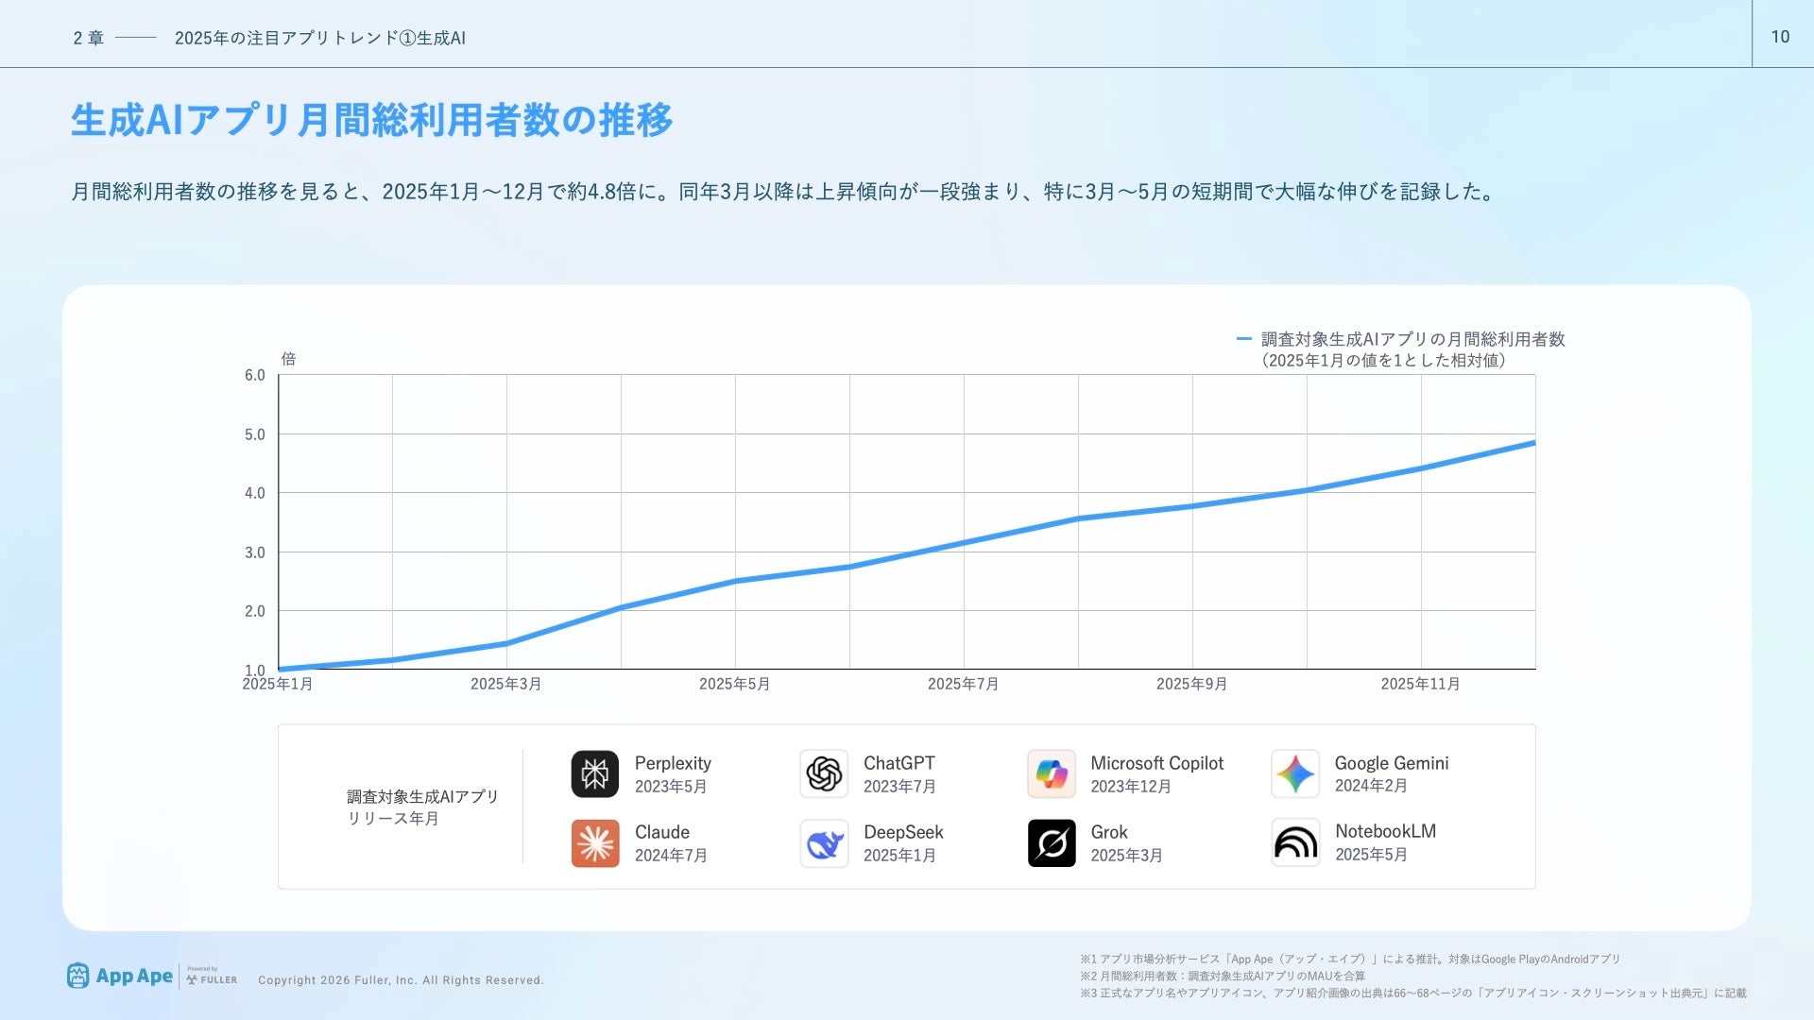Click the DeepSeek 2025年1月 release date

(899, 856)
